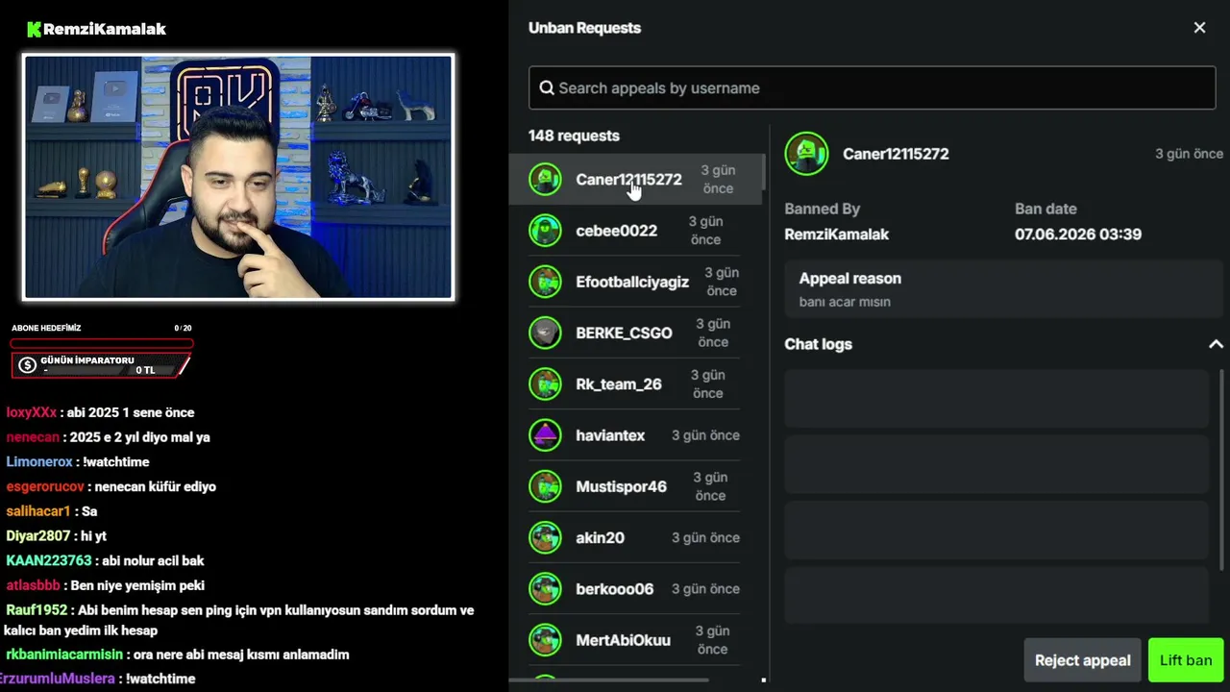The height and width of the screenshot is (692, 1230).
Task: Click chat username KAAN223763
Action: pyautogui.click(x=49, y=560)
